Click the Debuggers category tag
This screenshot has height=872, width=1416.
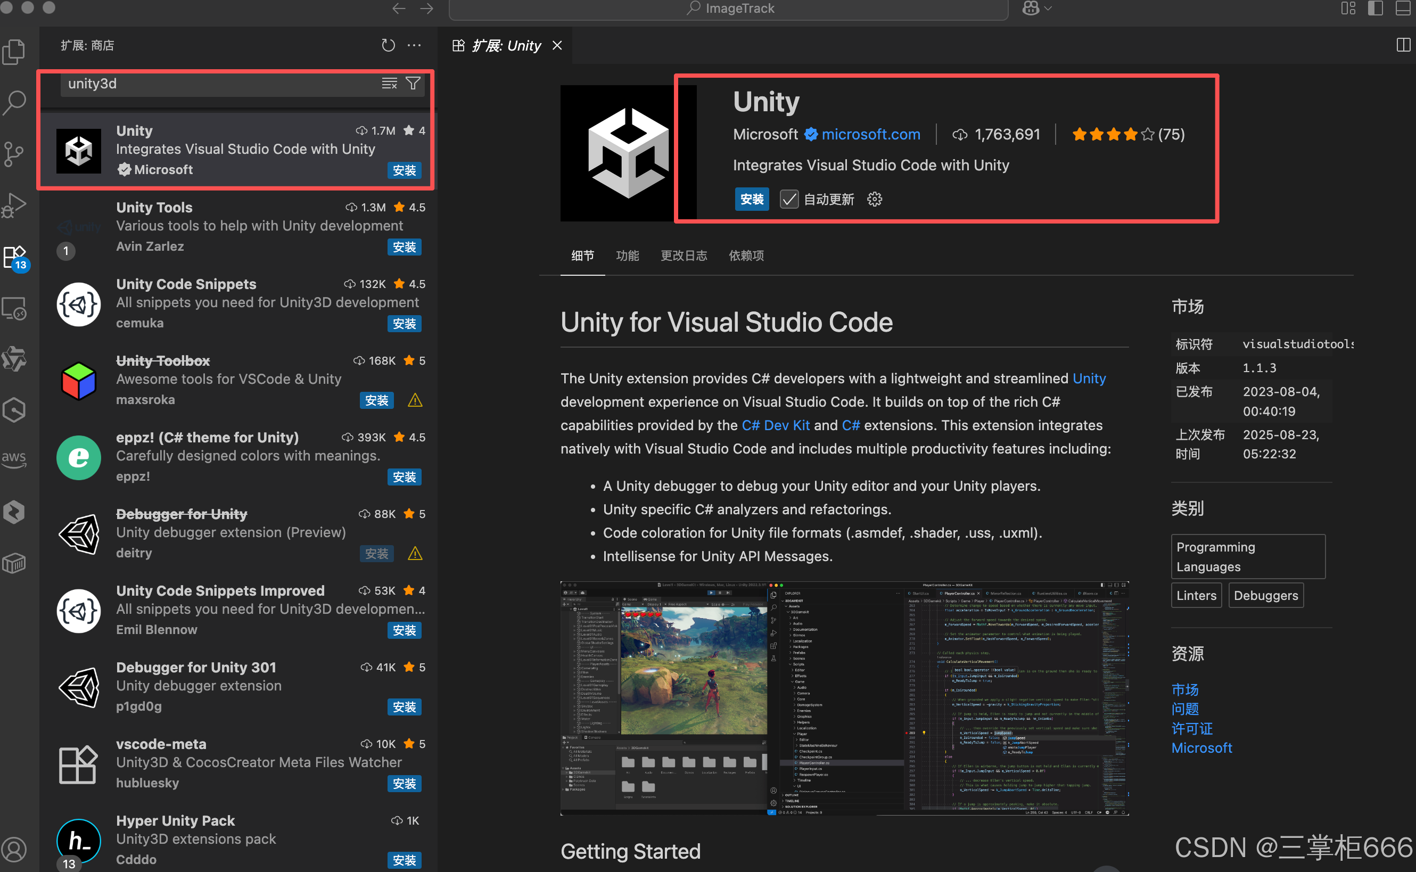pyautogui.click(x=1266, y=595)
